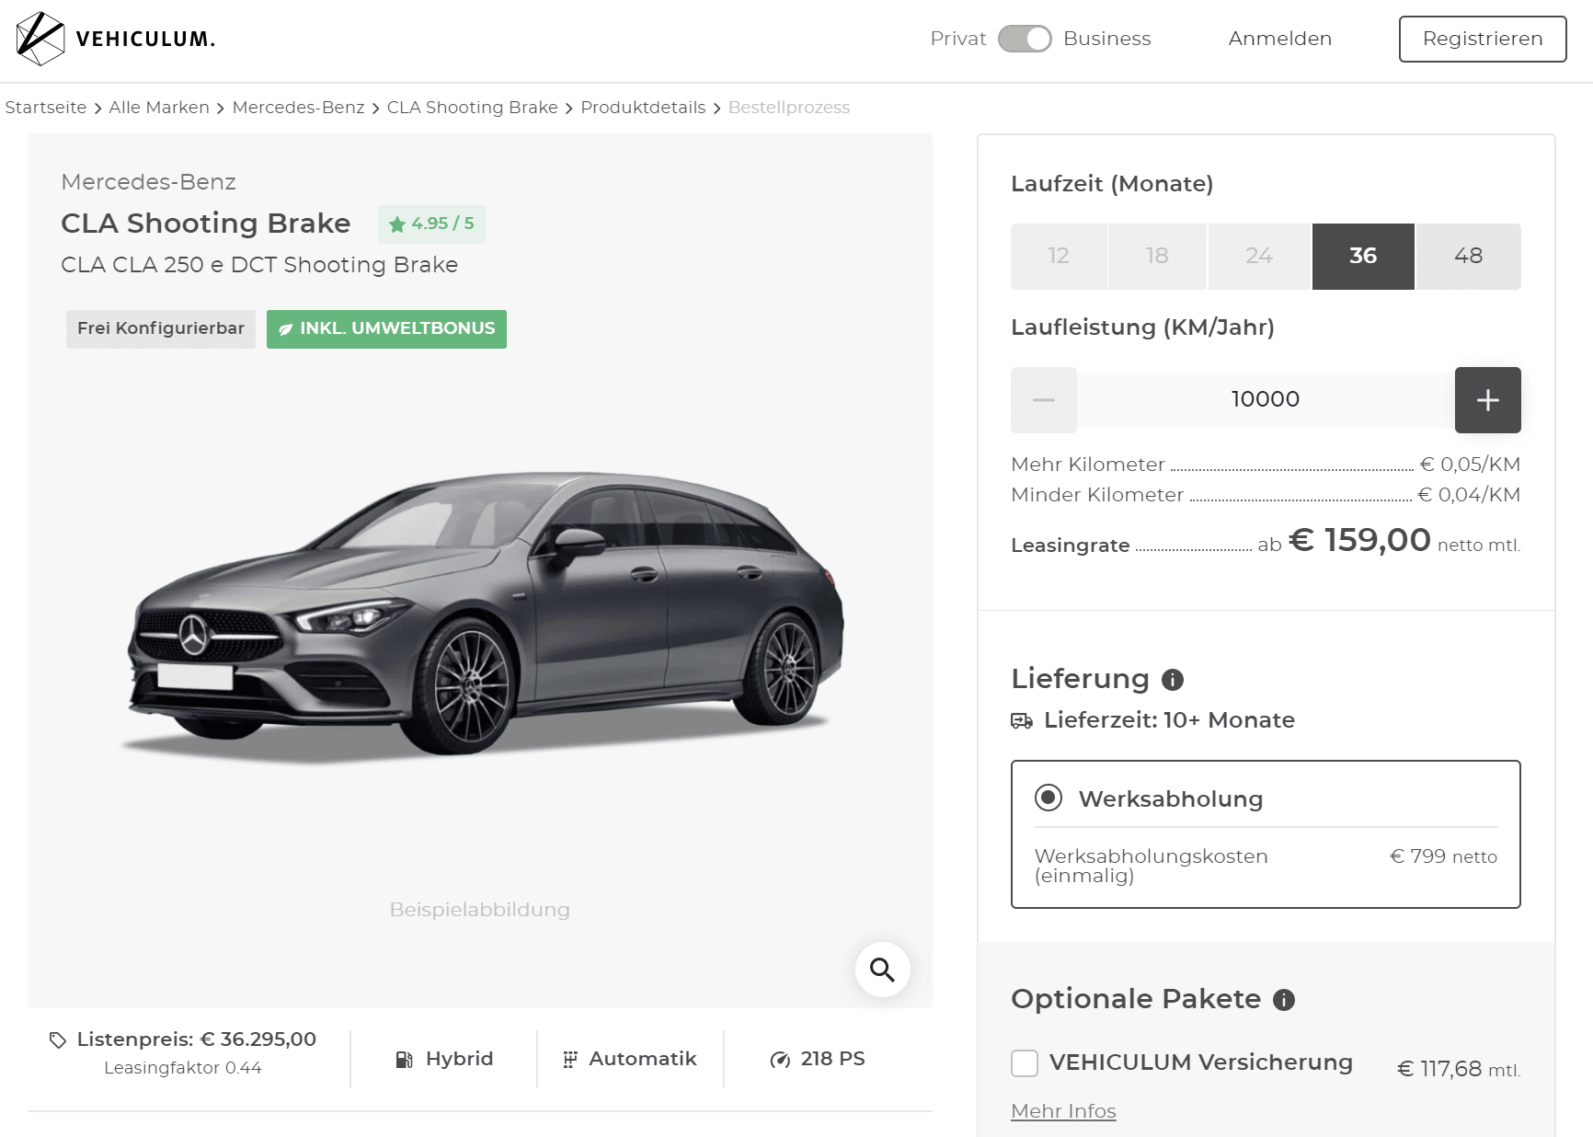
Task: Open the Anmelden login link
Action: (x=1280, y=39)
